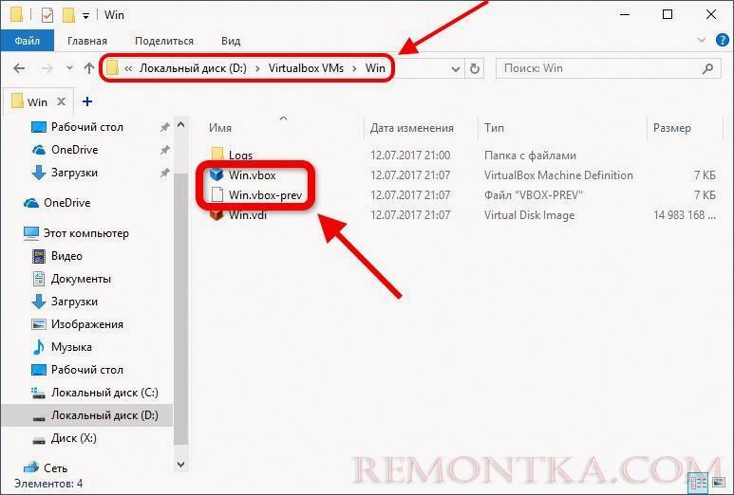Viewport: 734px width, 495px height.
Task: Open the quick access toolbar dropdown arrow
Action: click(x=85, y=16)
